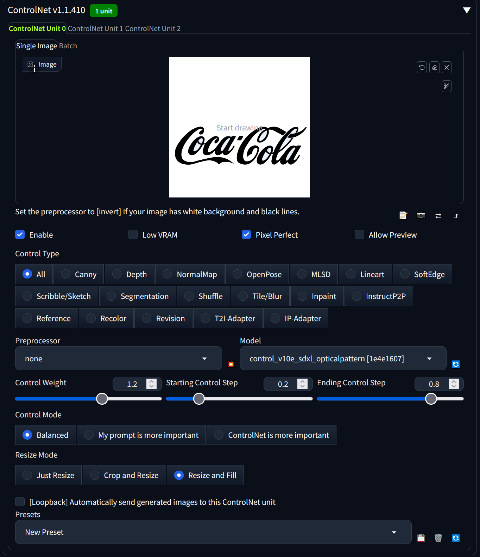Open the brush options icon
Image resolution: width=480 pixels, height=557 pixels.
(x=447, y=86)
